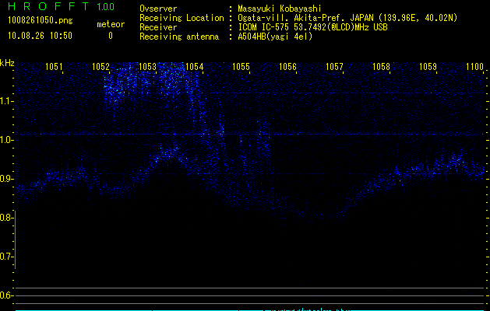Select the filename 1008261050.png
Screen dimensions: 490x311
(41, 20)
